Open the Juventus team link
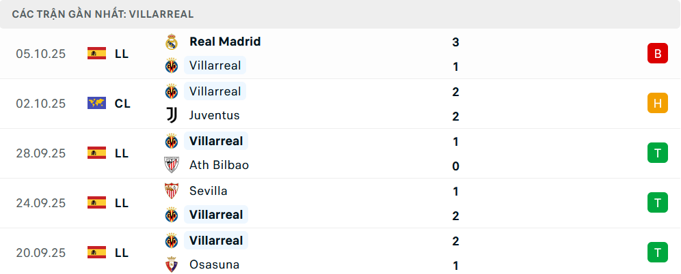 tap(214, 115)
